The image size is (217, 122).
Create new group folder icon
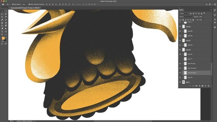coord(202,86)
